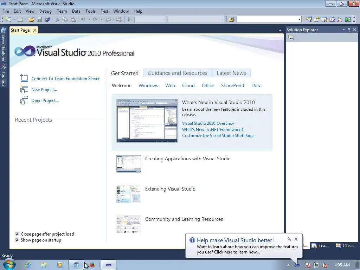Open the Properties Window toolbar icon
This screenshot has width=360, height=270.
317,20
